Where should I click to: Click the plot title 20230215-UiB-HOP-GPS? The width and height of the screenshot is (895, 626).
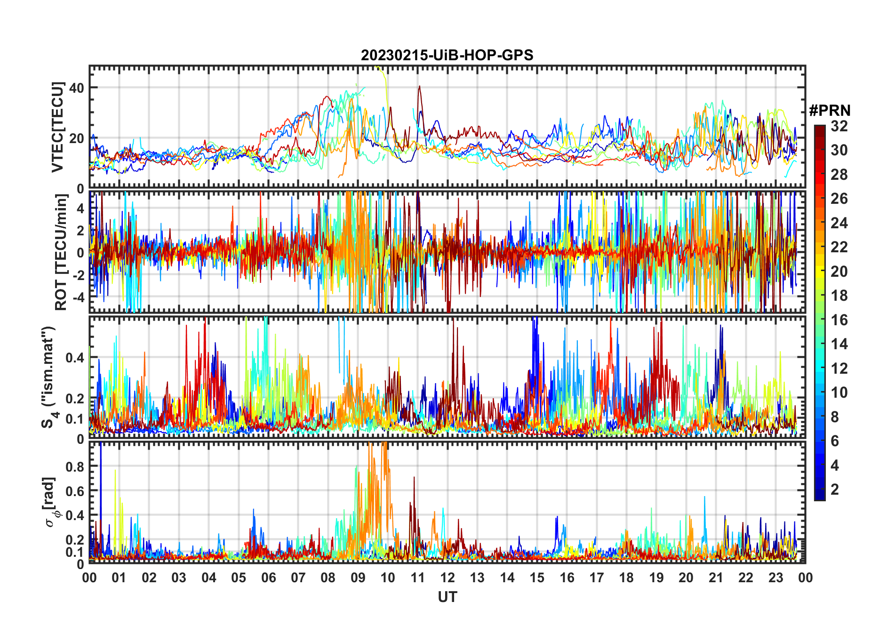tap(447, 55)
